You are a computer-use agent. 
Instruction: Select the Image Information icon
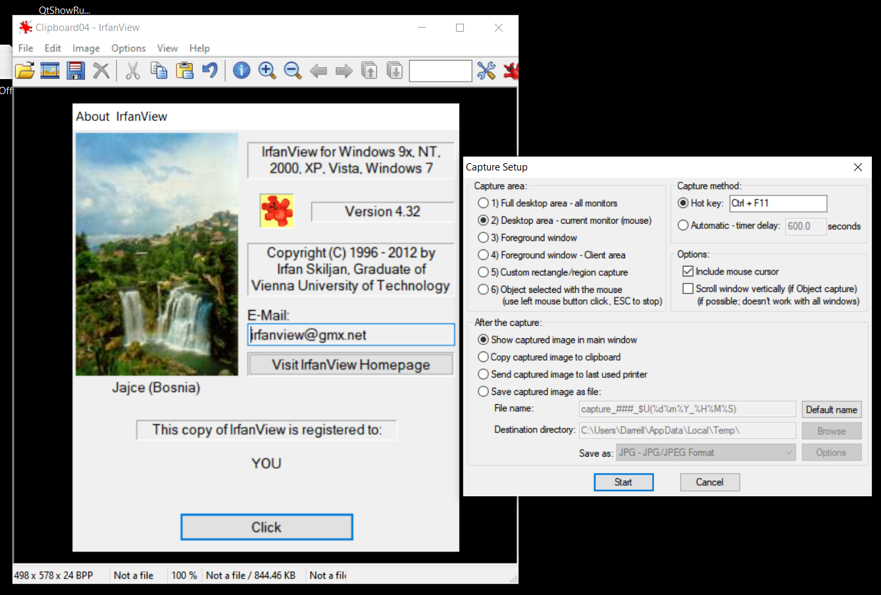[241, 70]
